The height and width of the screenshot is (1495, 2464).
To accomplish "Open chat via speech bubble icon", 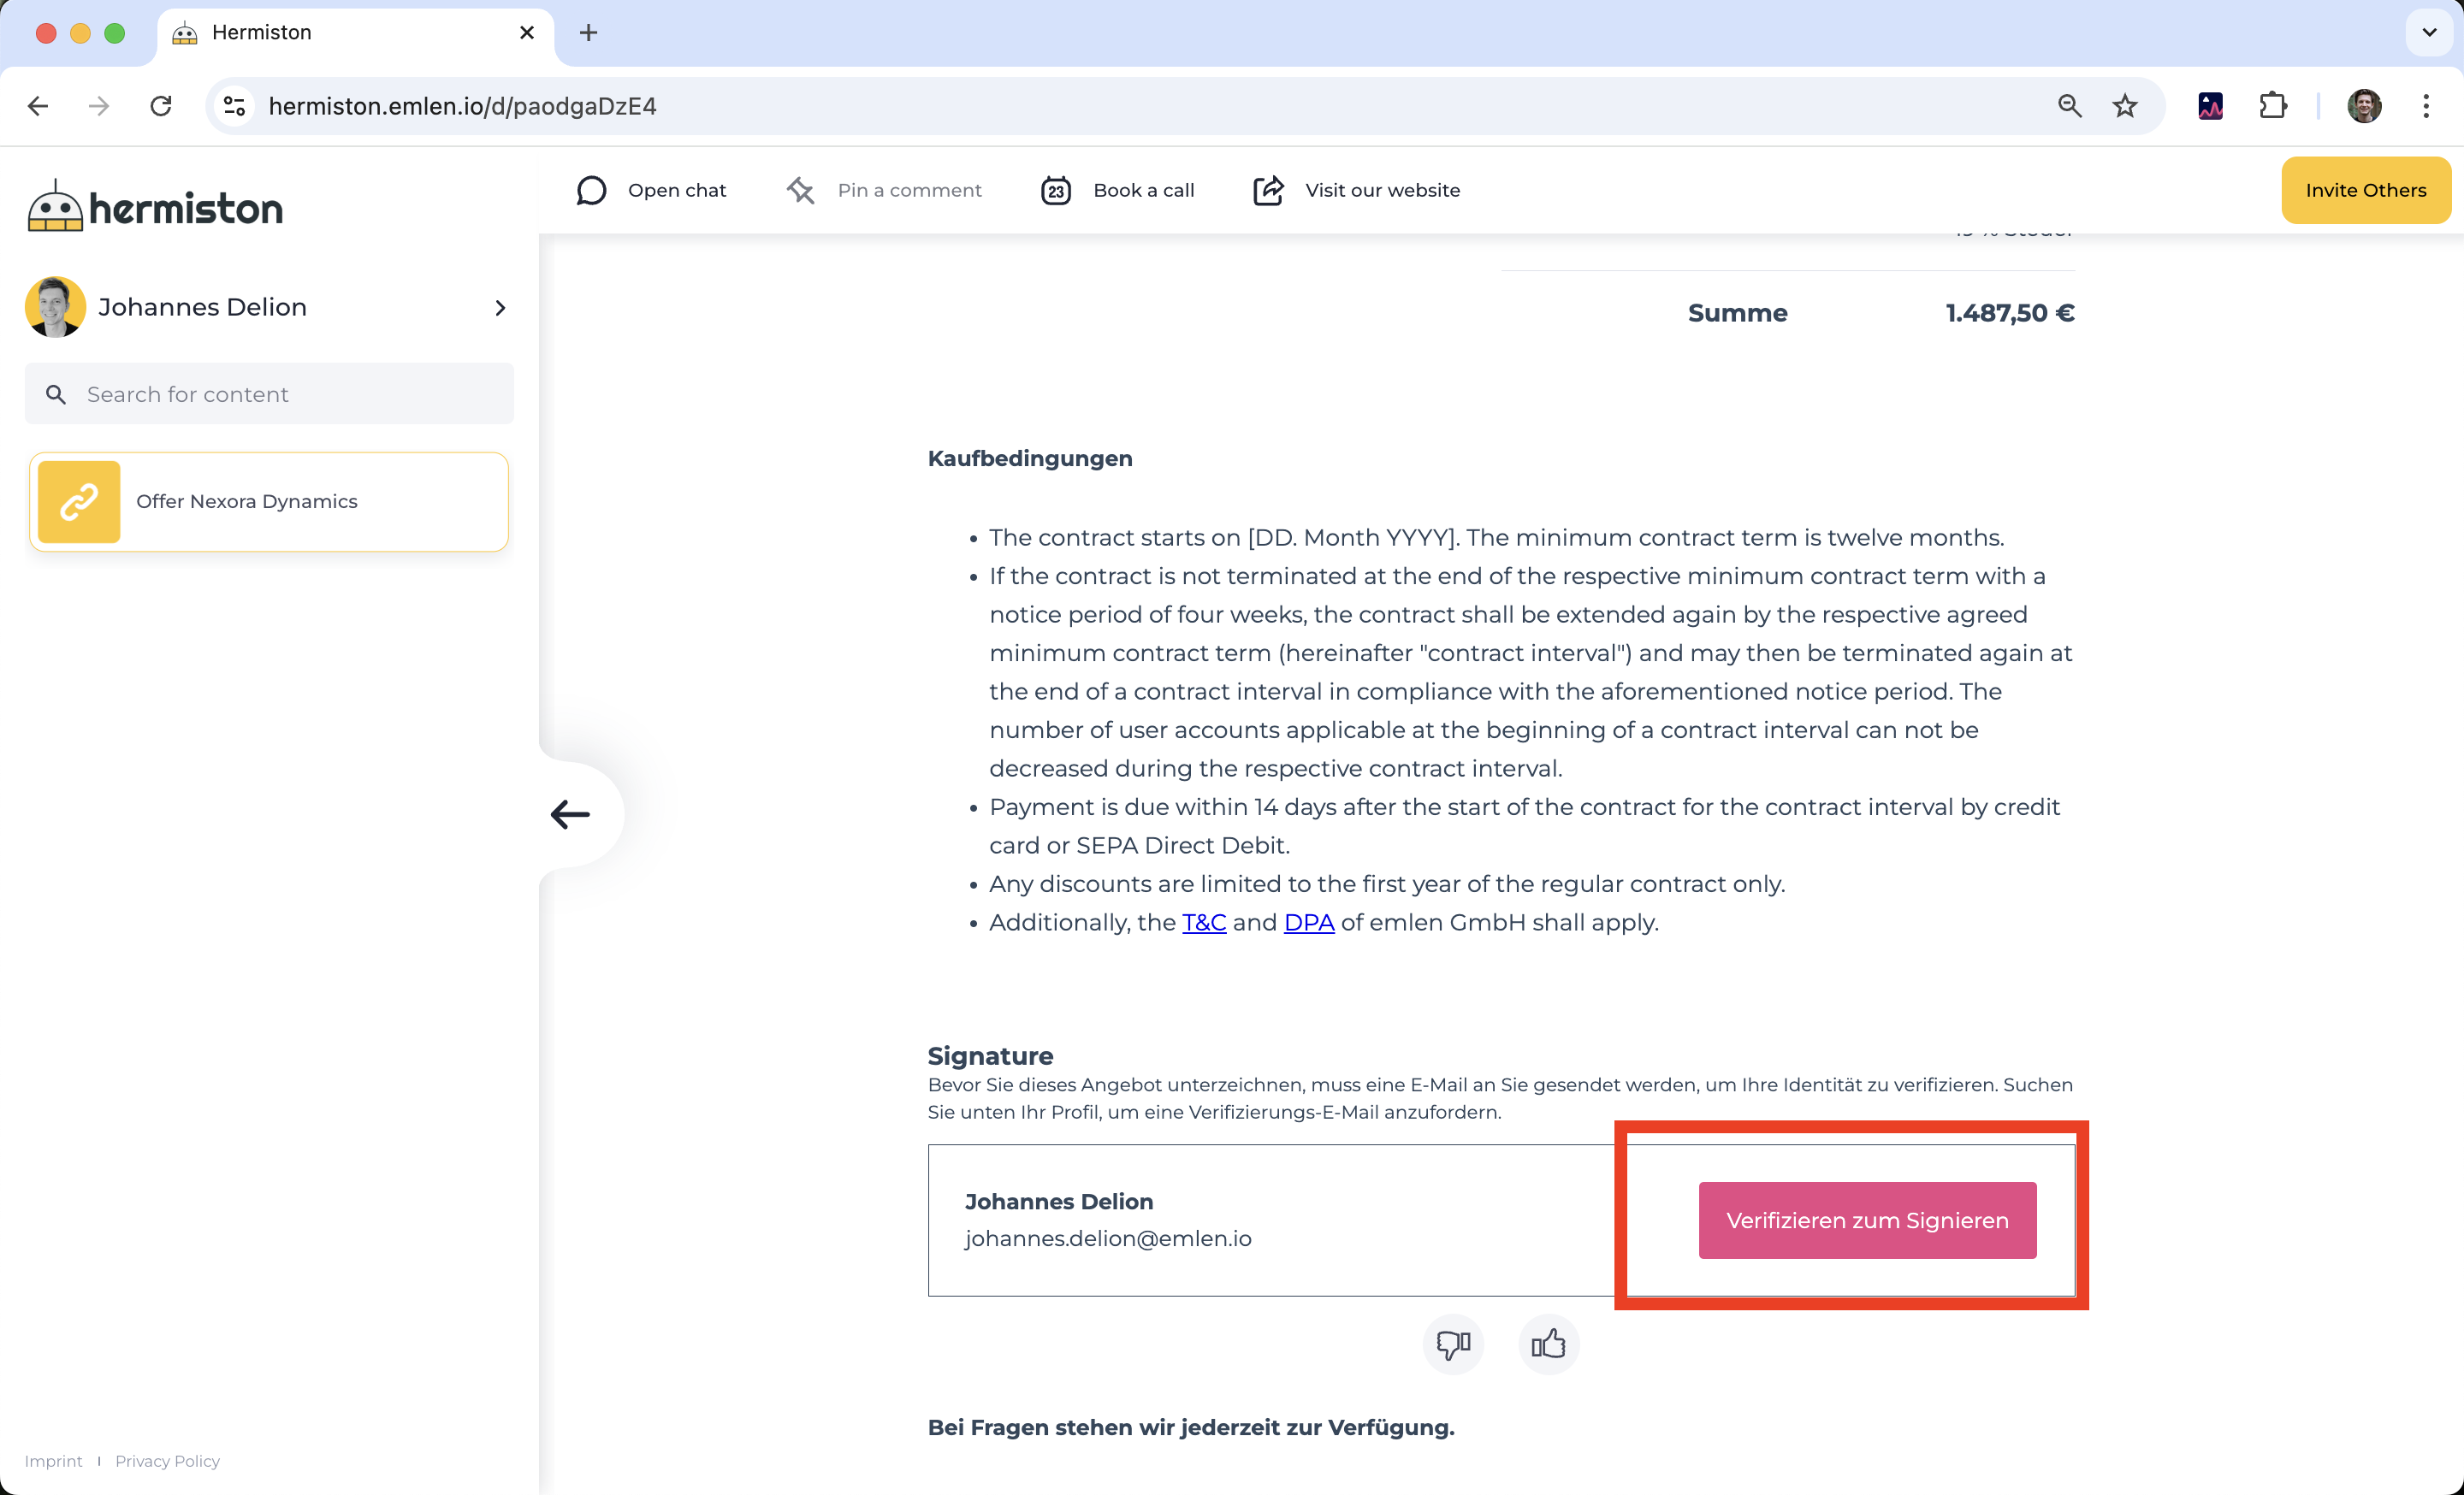I will tap(592, 190).
